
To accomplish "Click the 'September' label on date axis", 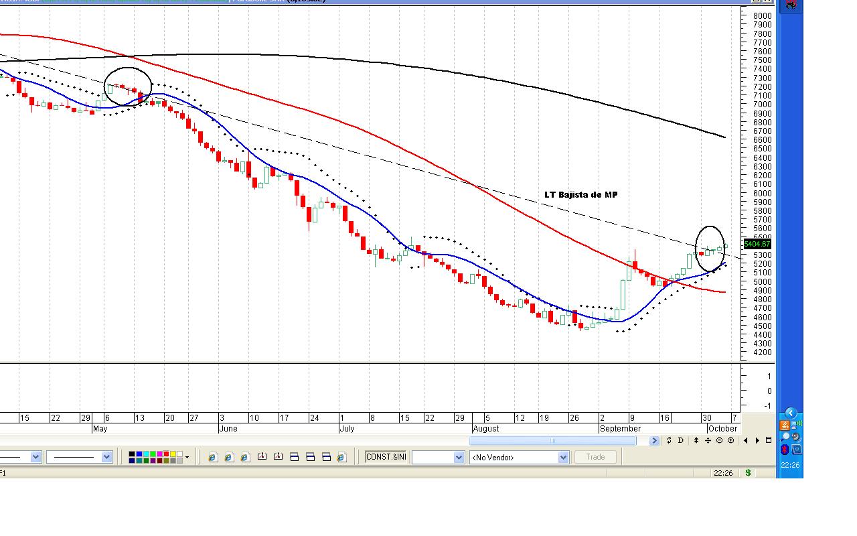I will click(620, 429).
